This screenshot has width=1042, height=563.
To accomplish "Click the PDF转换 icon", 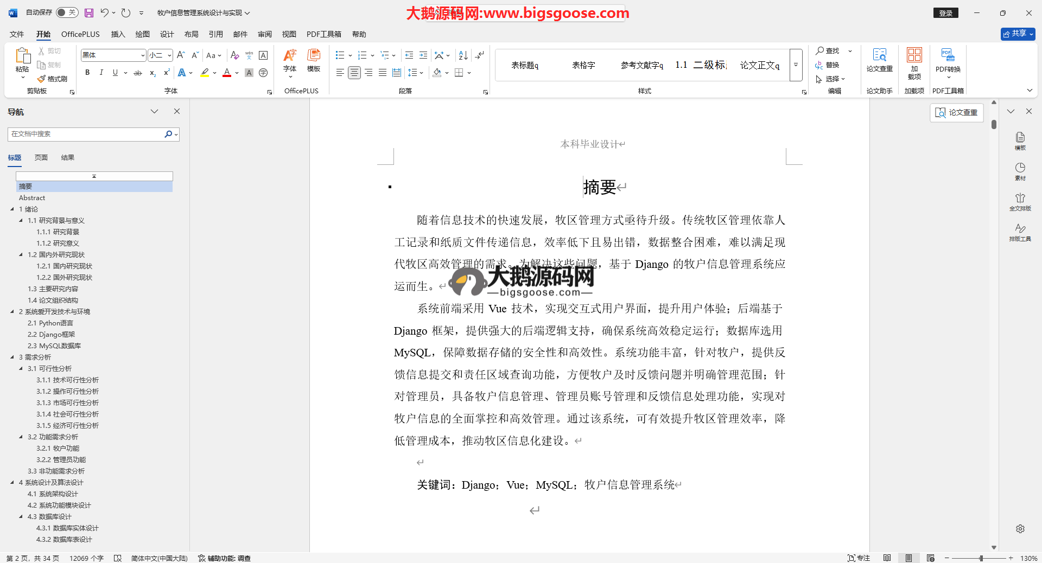I will click(948, 60).
